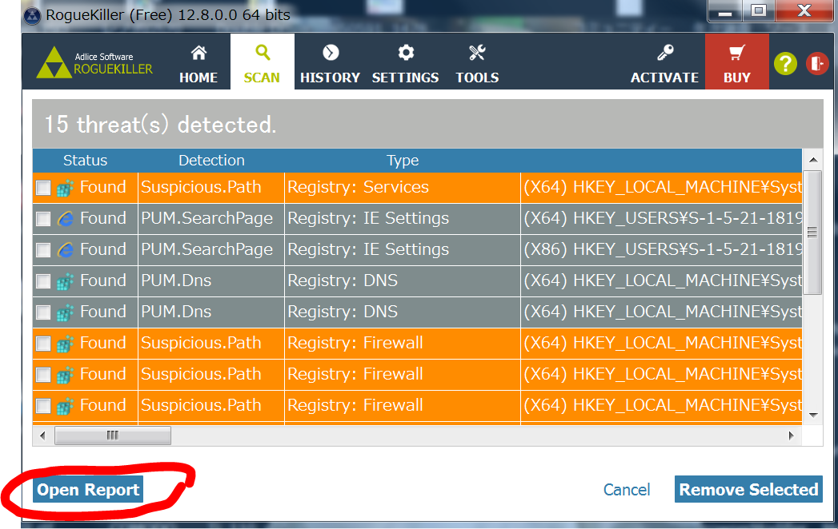Open the SETTINGS tab
Viewport: 838px width, 529px height.
click(x=405, y=64)
